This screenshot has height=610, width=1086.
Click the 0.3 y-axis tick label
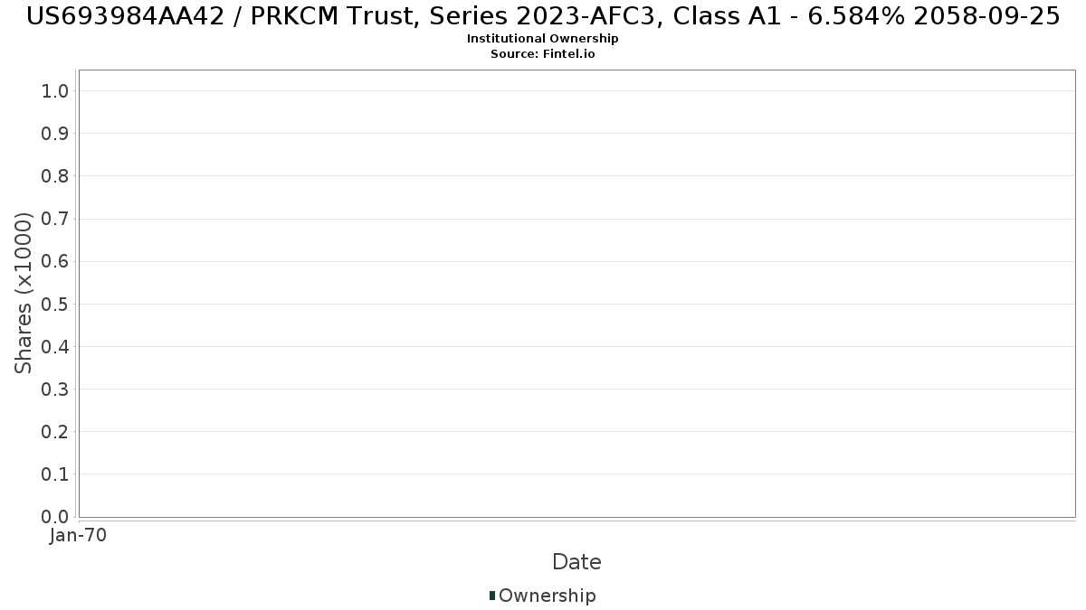tap(55, 389)
